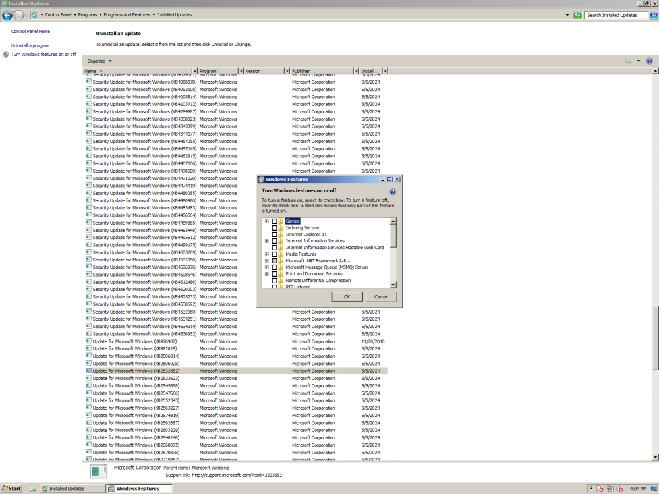Check the Indexing Service feature box
This screenshot has width=659, height=494.
(274, 228)
